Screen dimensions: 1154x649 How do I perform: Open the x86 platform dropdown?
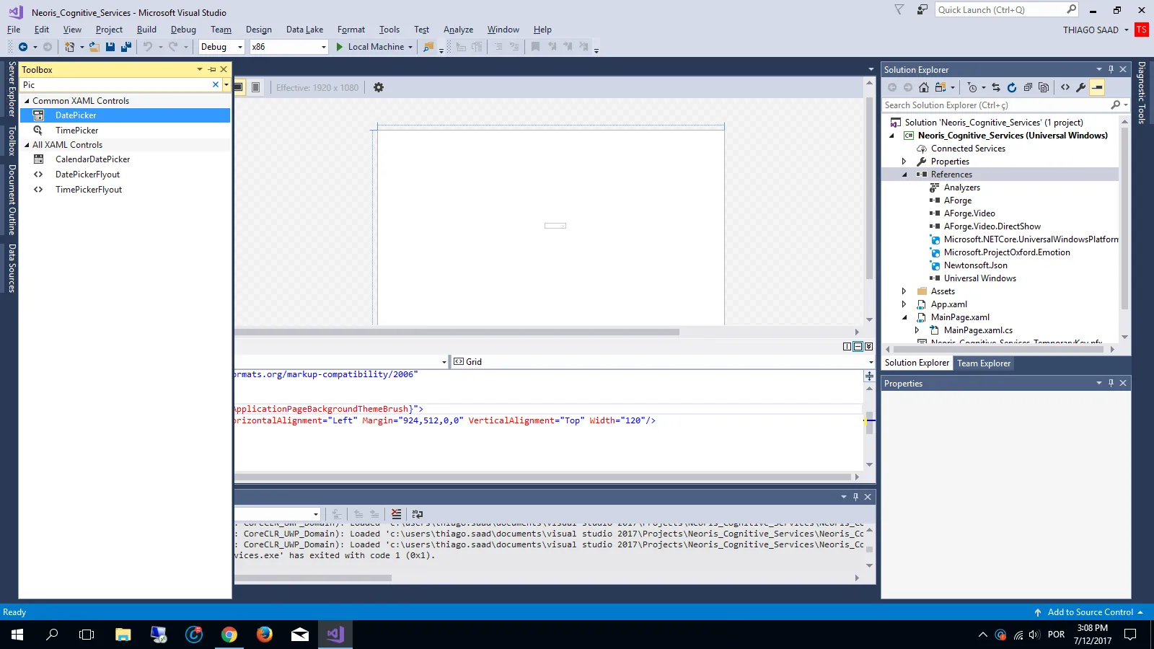[x=323, y=47]
